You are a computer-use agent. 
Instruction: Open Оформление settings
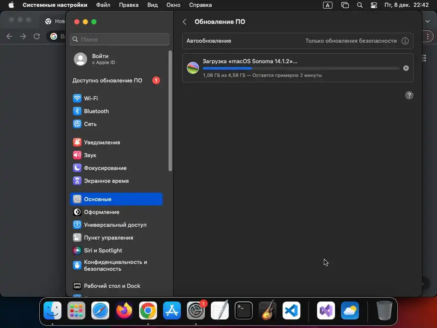coord(116,212)
